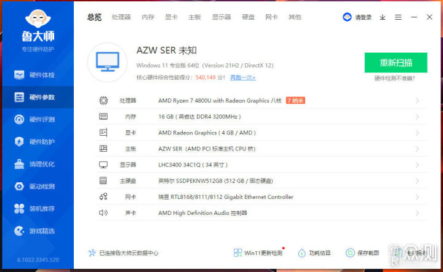This screenshot has width=443, height=272.
Task: Expand the 内存 row chevron
Action: (417, 117)
